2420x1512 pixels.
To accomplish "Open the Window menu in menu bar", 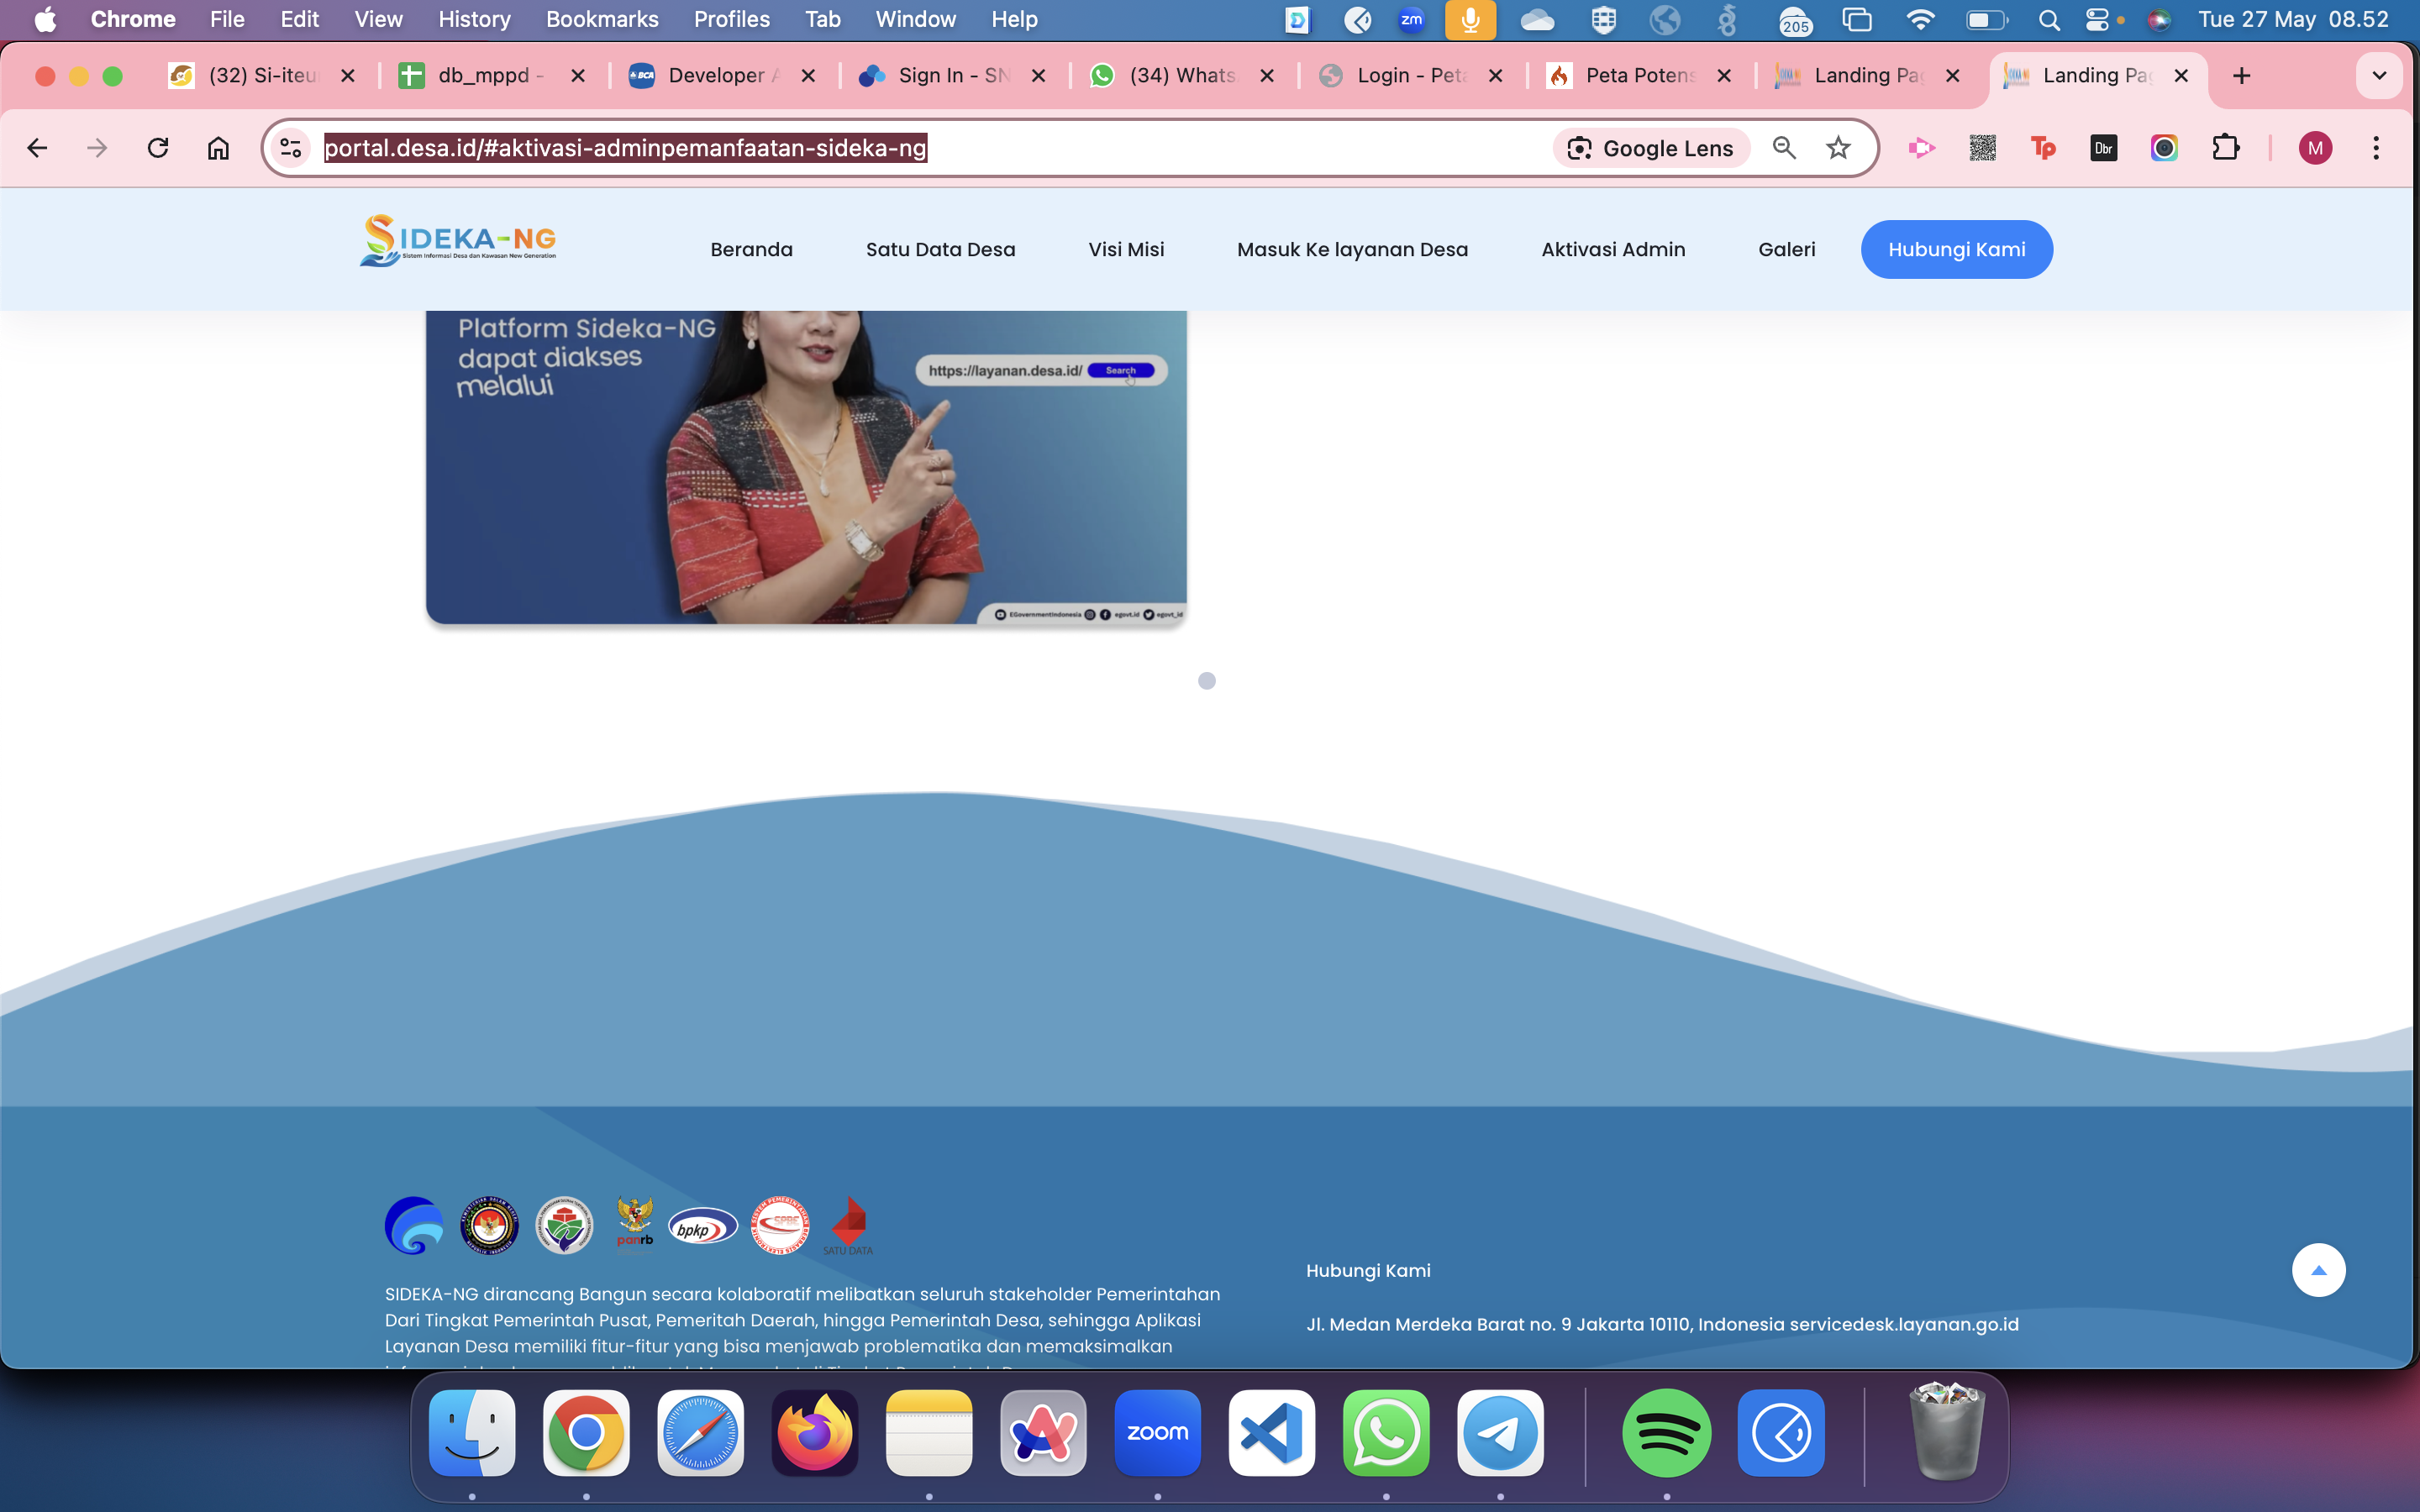I will coord(915,19).
